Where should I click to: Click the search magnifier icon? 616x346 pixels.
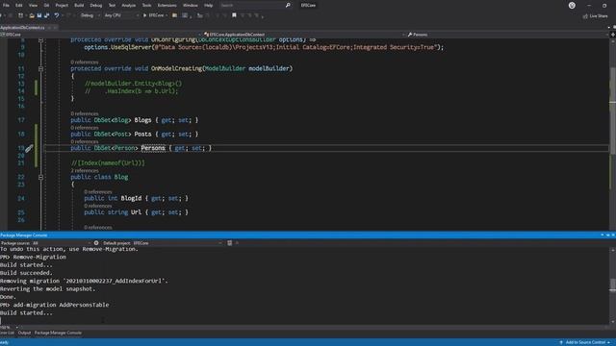coord(288,6)
